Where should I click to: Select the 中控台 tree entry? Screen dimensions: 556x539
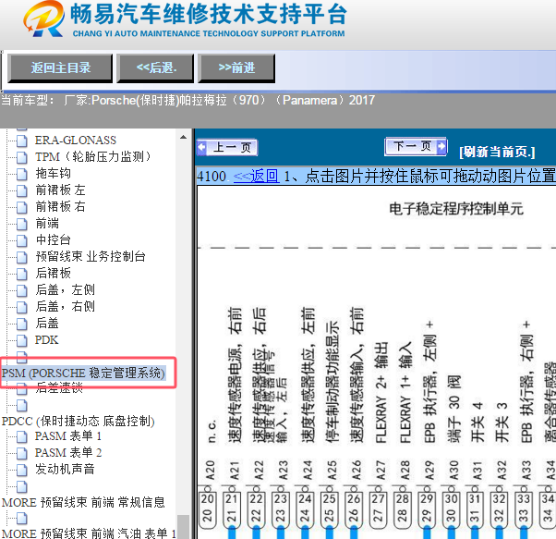[53, 239]
